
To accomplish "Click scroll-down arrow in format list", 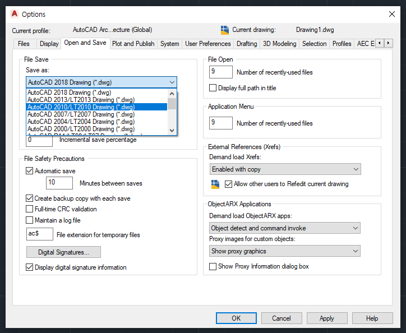I will (x=172, y=131).
